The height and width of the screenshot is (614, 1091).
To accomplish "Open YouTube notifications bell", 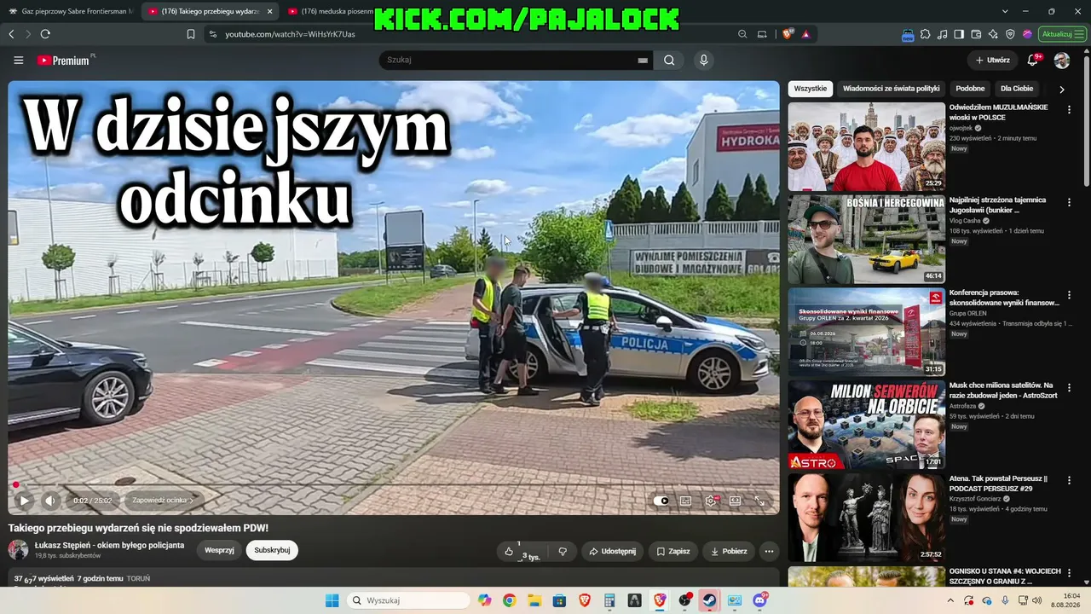I will 1032,60.
